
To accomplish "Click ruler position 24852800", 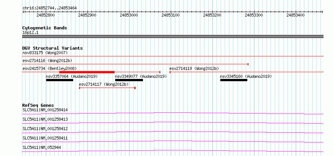I will point(45,15).
